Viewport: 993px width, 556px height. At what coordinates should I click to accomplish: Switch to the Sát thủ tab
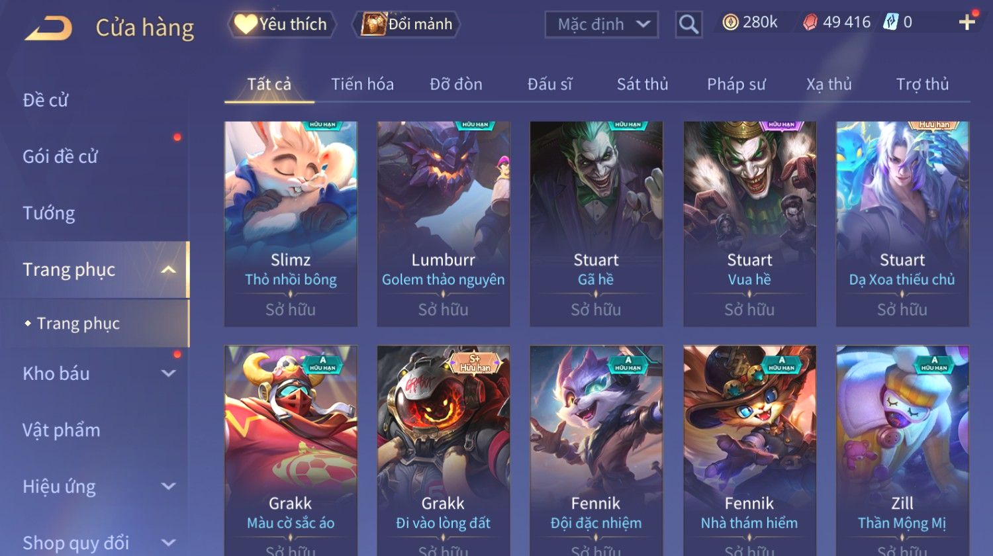[x=642, y=84]
